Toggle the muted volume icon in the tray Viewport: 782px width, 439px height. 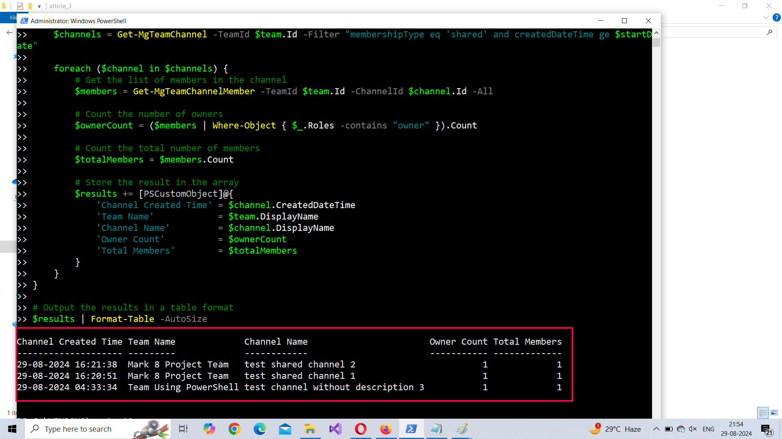pos(692,429)
